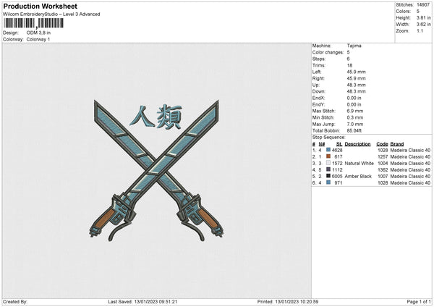Click the "Code" column header

coord(382,144)
